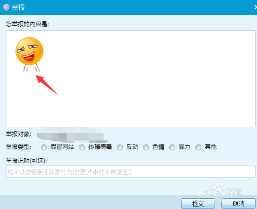257x209 pixels.
Task: Choose 反动 as the report type
Action: click(x=120, y=147)
